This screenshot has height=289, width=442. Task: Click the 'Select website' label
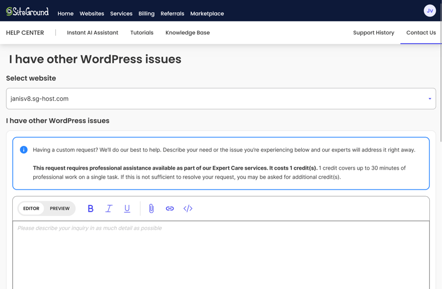click(31, 78)
